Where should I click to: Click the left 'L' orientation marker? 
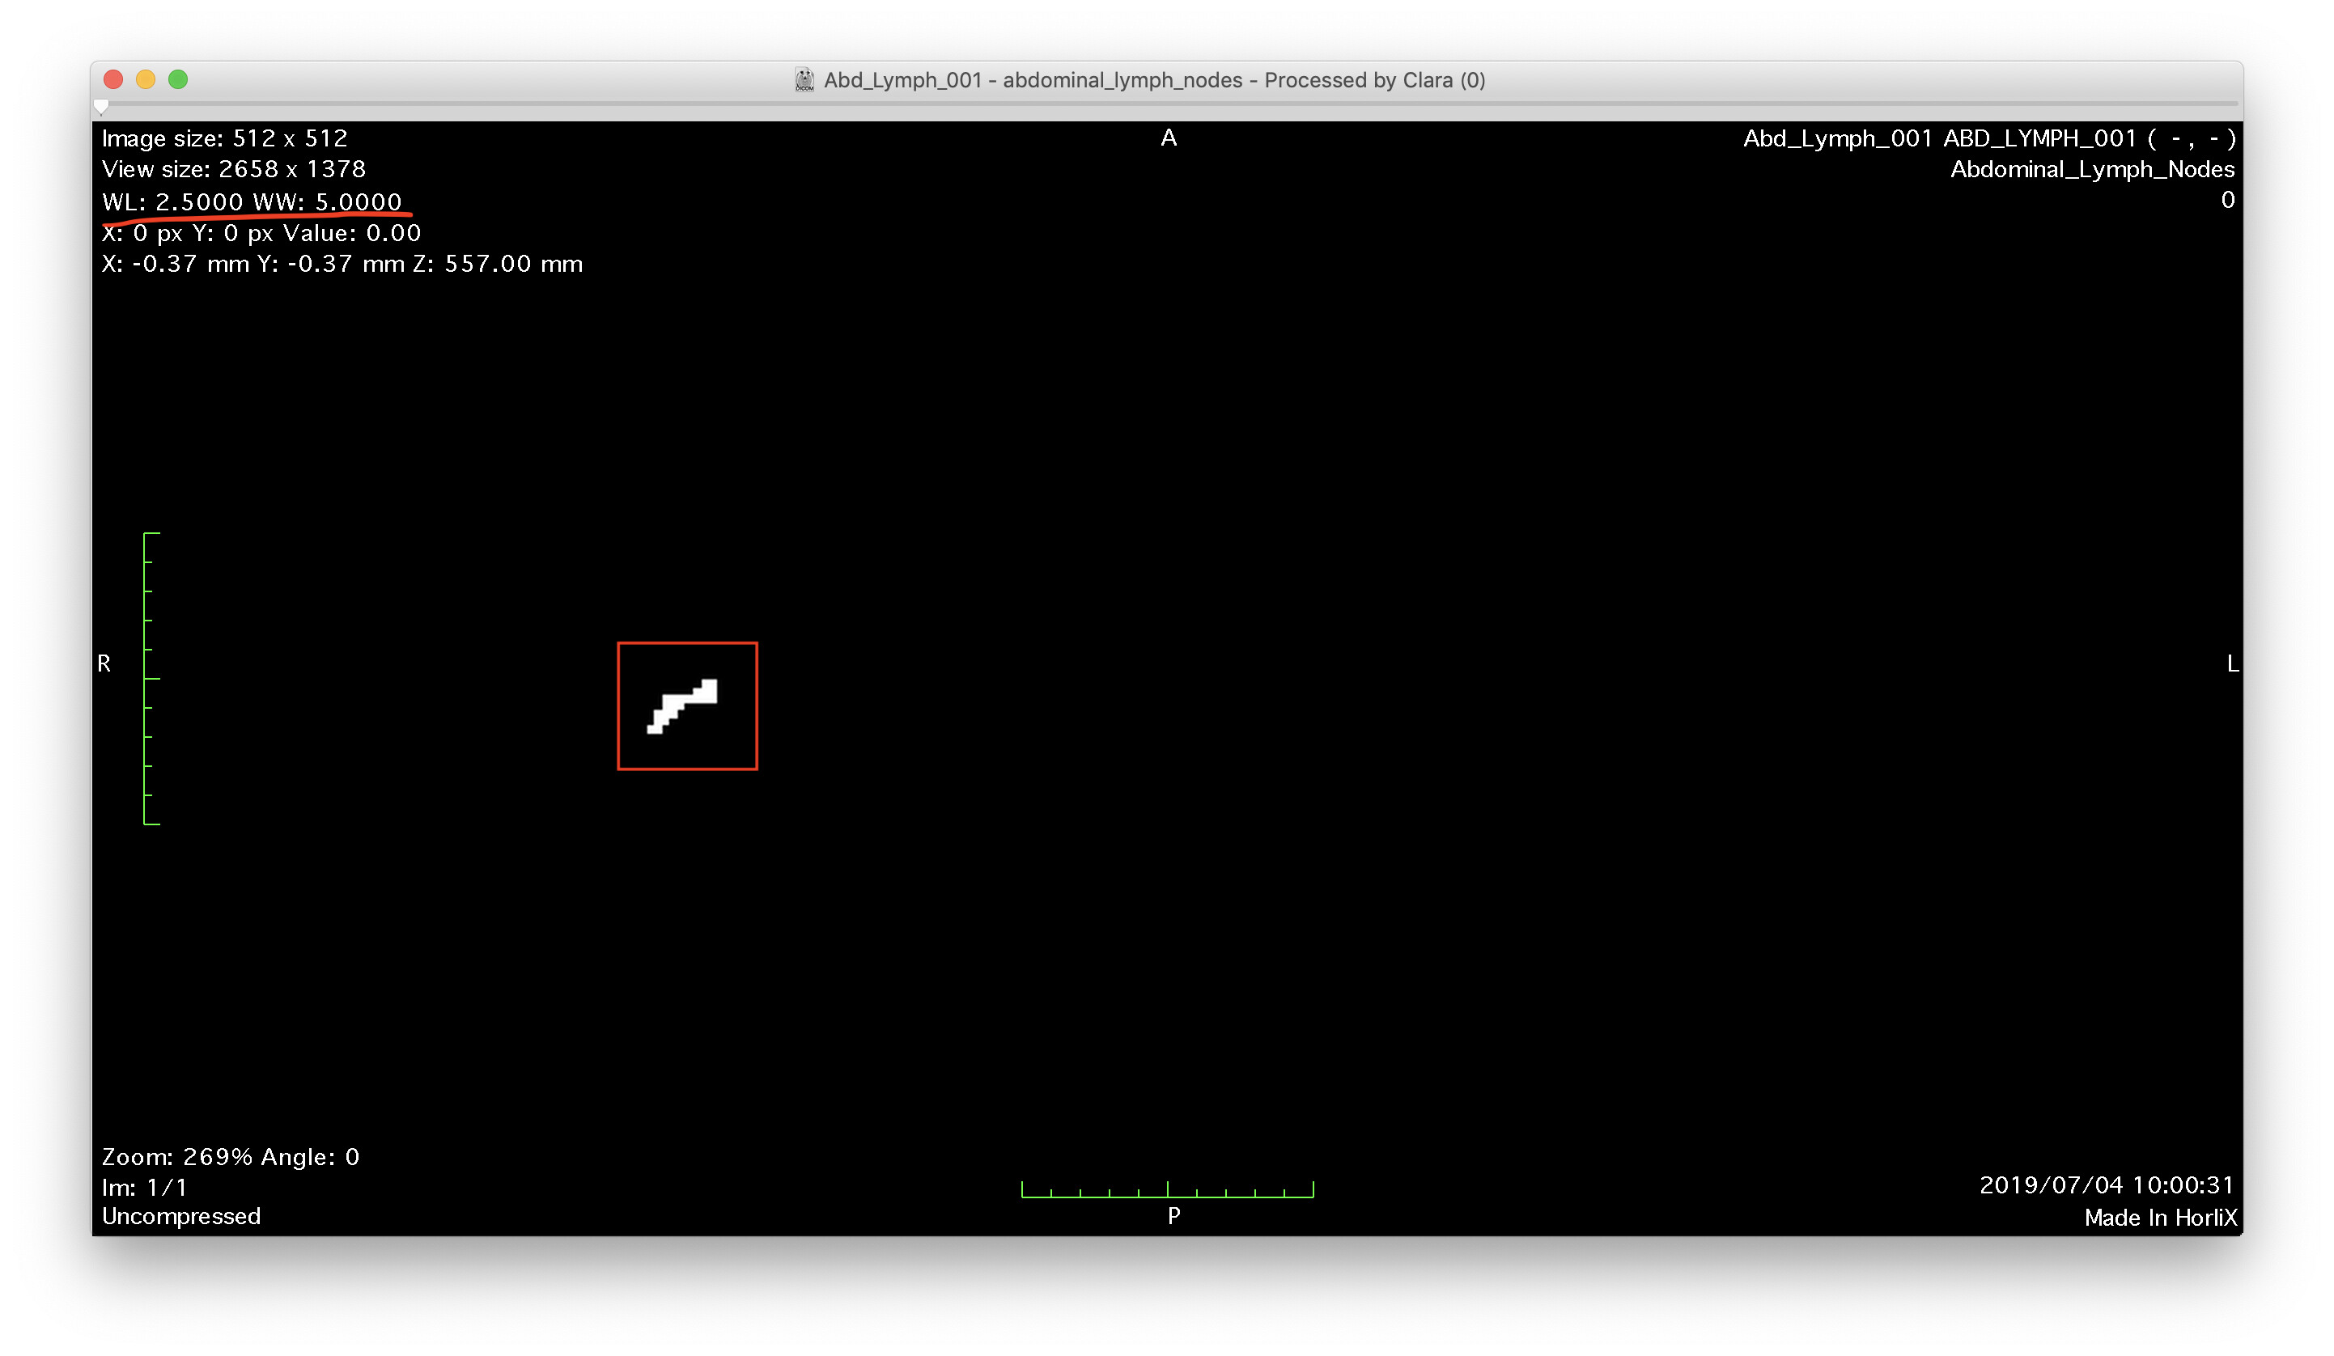(x=2232, y=664)
